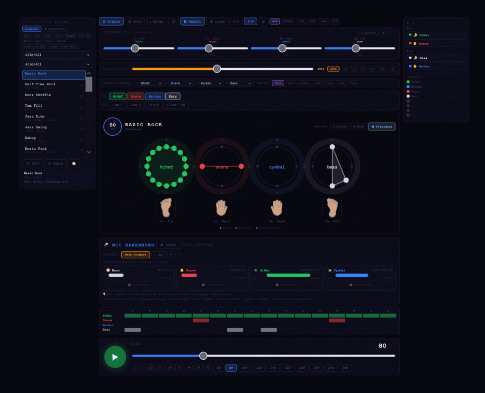Select the Keine display option

coord(338,127)
